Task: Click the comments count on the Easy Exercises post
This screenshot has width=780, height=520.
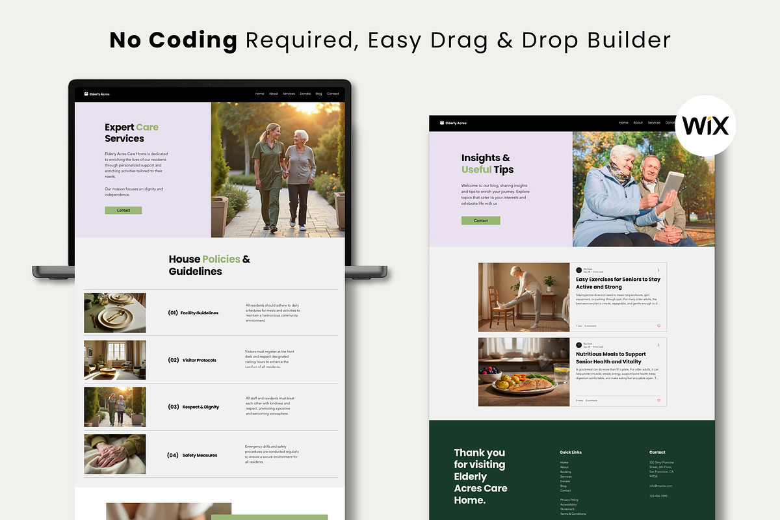Action: click(590, 326)
